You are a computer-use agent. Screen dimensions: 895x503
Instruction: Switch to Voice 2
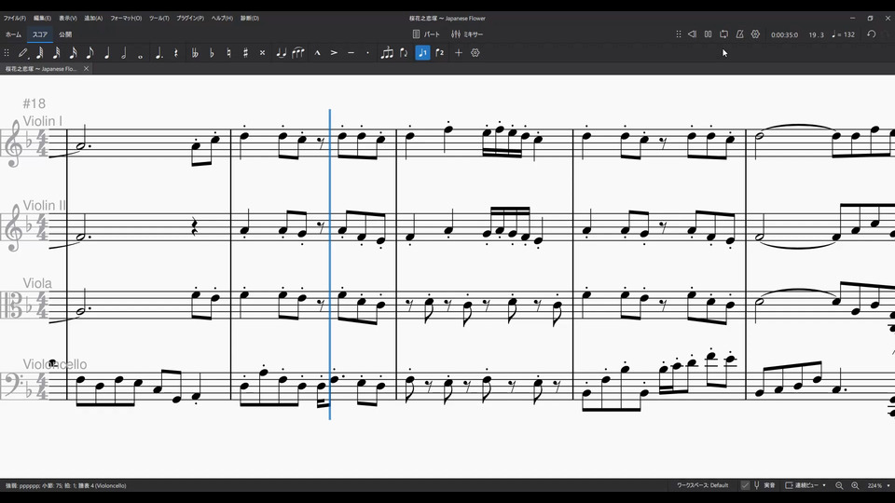pyautogui.click(x=439, y=53)
